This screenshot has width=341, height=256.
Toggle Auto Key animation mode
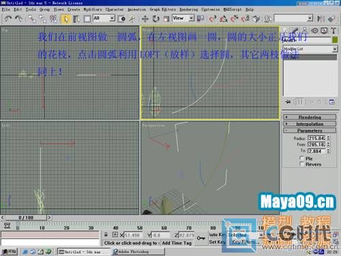218,235
